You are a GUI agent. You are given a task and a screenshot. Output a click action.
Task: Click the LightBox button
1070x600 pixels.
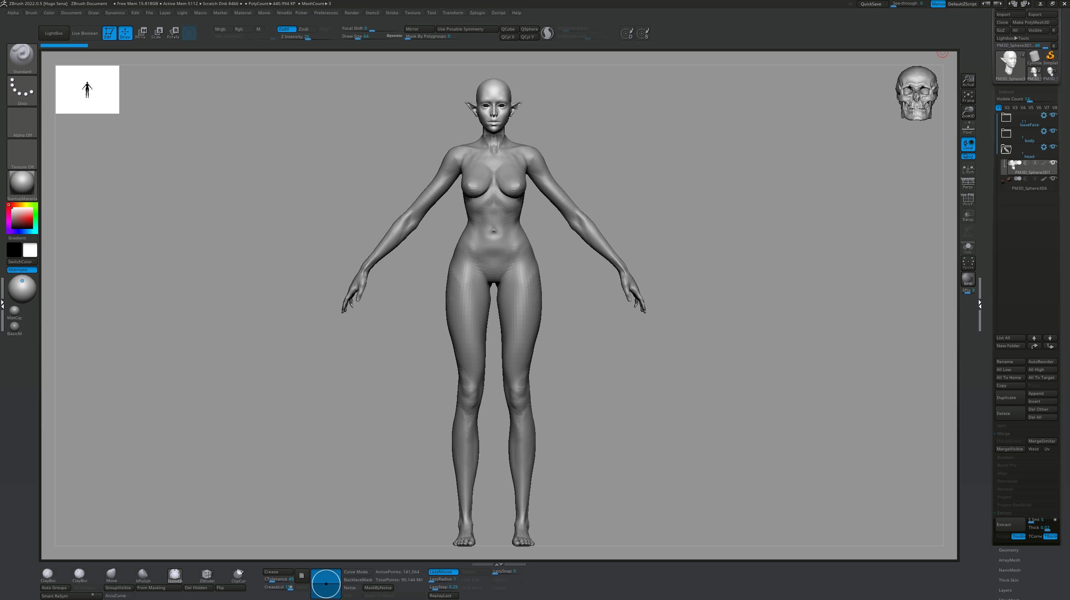(54, 33)
